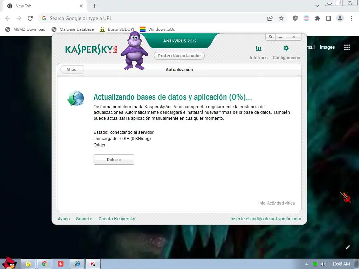Image resolution: width=359 pixels, height=269 pixels.
Task: Open Windows ISOs bookmark
Action: click(x=157, y=29)
